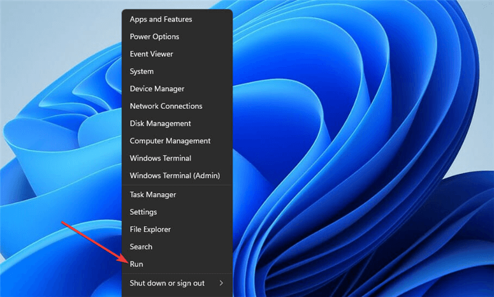The image size is (494, 297).
Task: Choose Network Connections
Action: click(177, 106)
